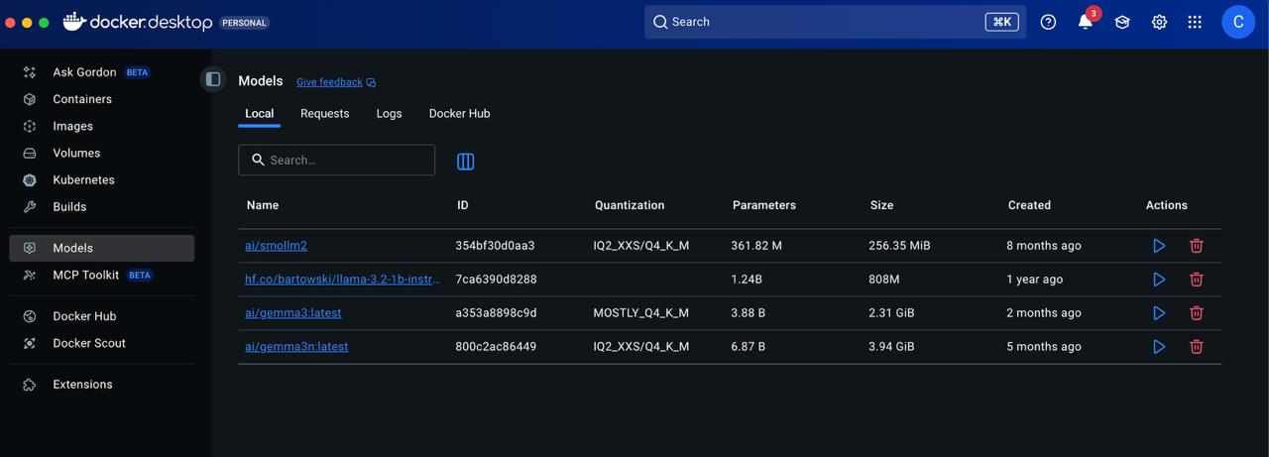This screenshot has width=1269, height=457.
Task: Open settings gear icon in header
Action: click(x=1159, y=22)
